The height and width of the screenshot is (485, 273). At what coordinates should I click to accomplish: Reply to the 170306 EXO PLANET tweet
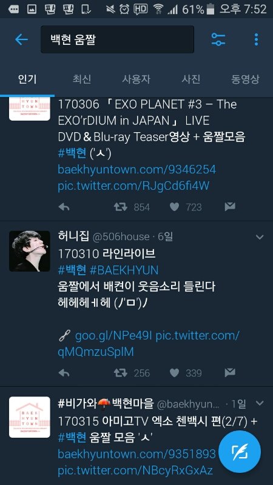[64, 207]
